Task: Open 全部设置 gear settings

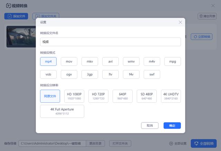Action: coord(178,143)
